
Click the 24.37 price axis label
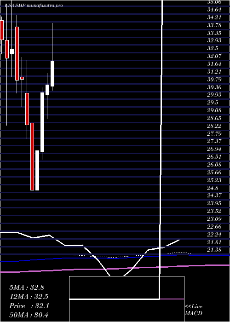click(x=214, y=195)
